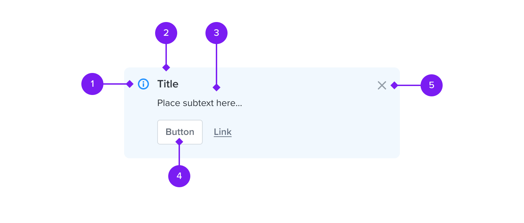Click the diamond marker right of Title text

[216, 87]
